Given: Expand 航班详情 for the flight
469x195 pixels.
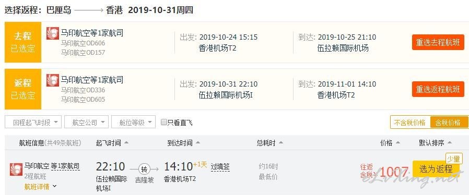Looking at the screenshot, I should coord(40,187).
